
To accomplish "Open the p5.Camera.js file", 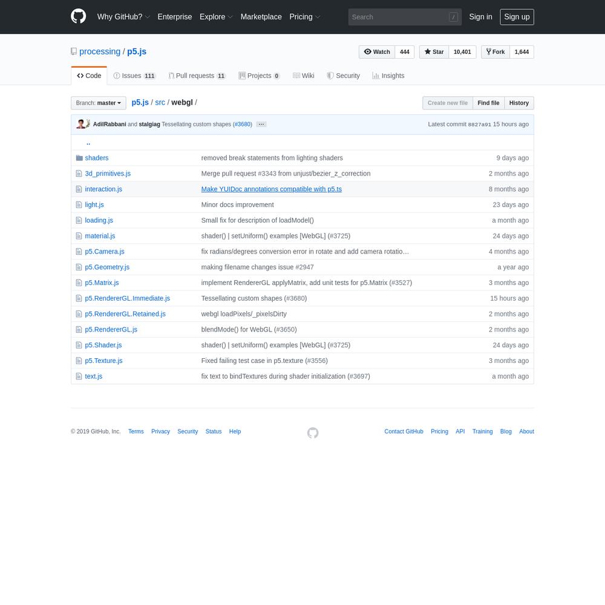I will click(105, 252).
